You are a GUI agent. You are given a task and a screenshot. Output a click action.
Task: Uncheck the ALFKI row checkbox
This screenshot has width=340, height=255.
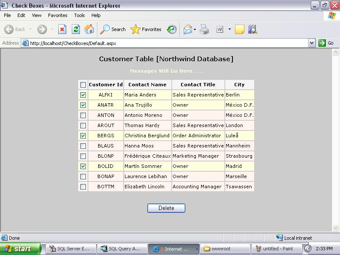(x=83, y=95)
